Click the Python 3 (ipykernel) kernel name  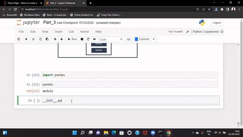point(206,32)
